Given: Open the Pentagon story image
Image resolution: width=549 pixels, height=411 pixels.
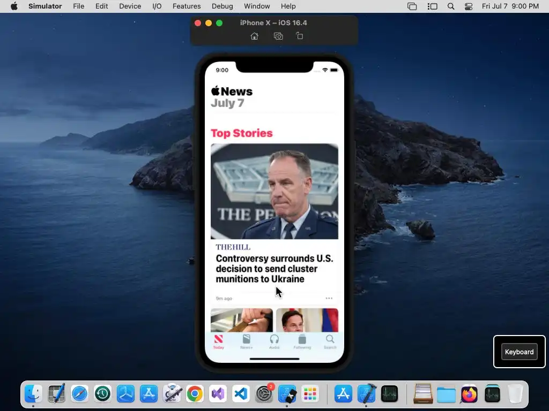Looking at the screenshot, I should coord(274,191).
